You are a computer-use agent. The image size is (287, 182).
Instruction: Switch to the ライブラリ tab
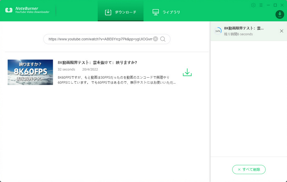[x=166, y=12]
